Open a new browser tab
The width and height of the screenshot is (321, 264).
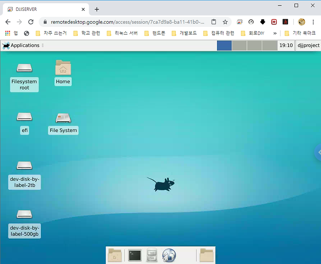pos(97,9)
